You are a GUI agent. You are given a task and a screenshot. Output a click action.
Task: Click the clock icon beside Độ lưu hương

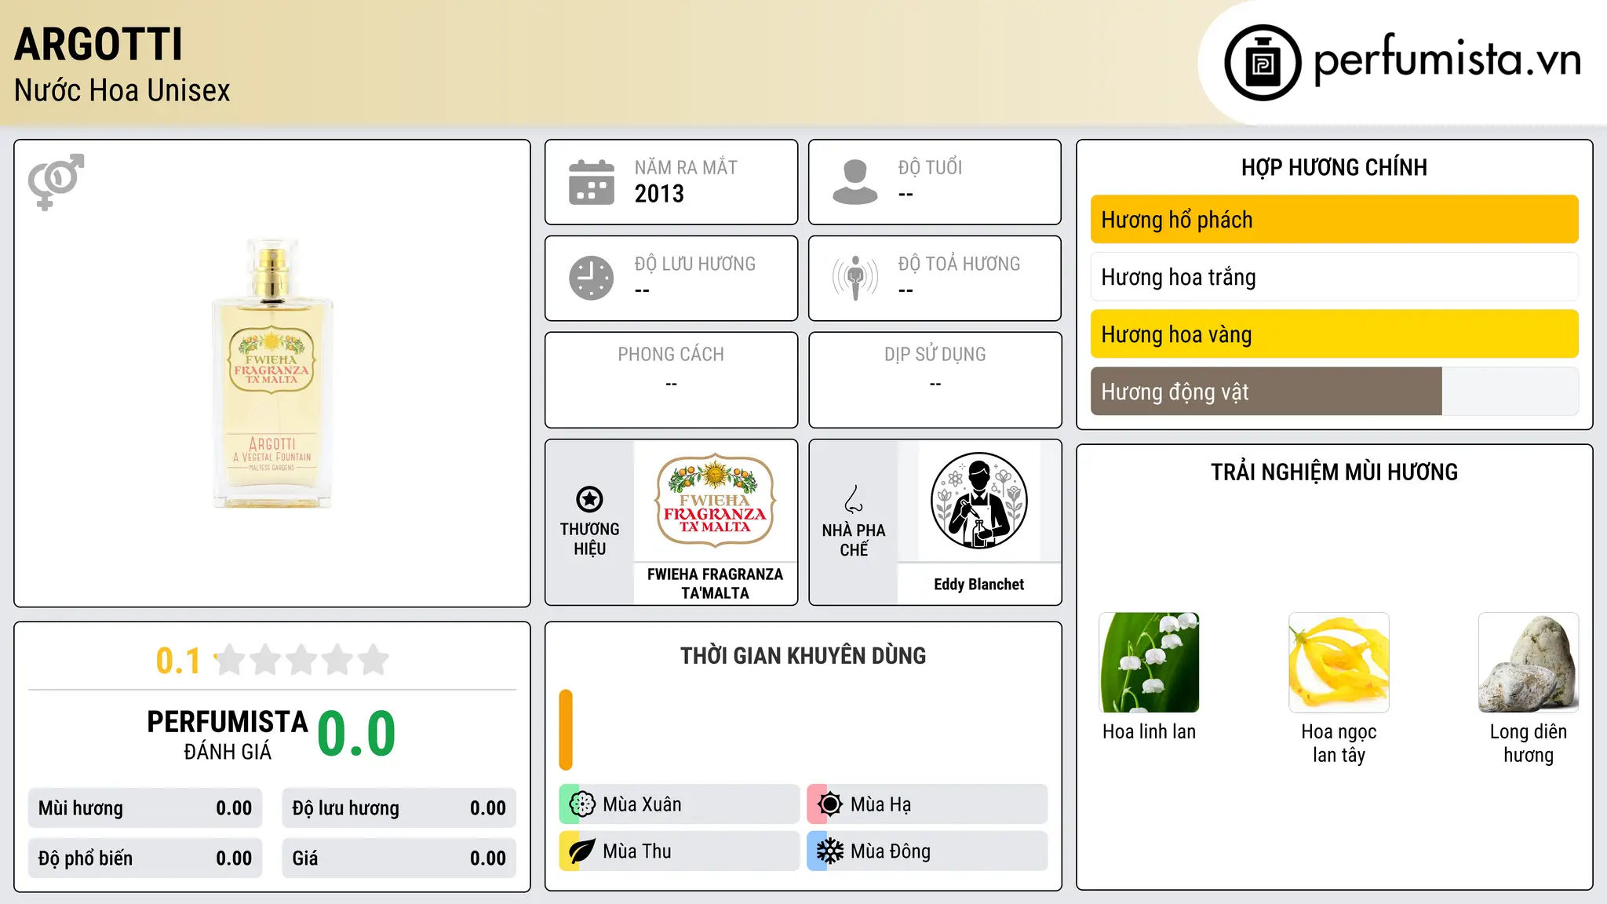592,278
